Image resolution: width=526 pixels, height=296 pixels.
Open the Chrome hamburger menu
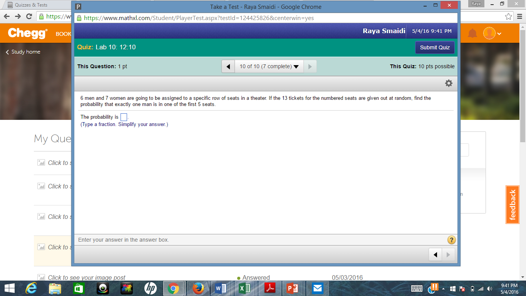[519, 16]
